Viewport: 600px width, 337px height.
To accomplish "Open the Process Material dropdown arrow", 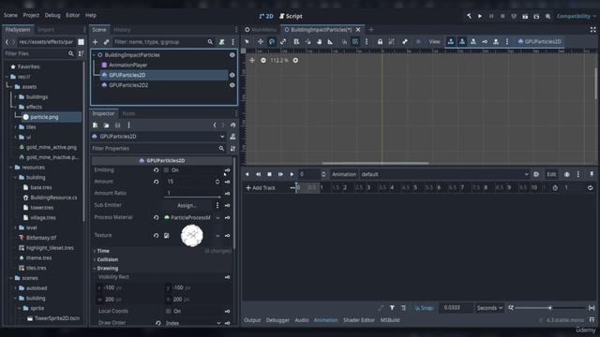I will tap(217, 217).
